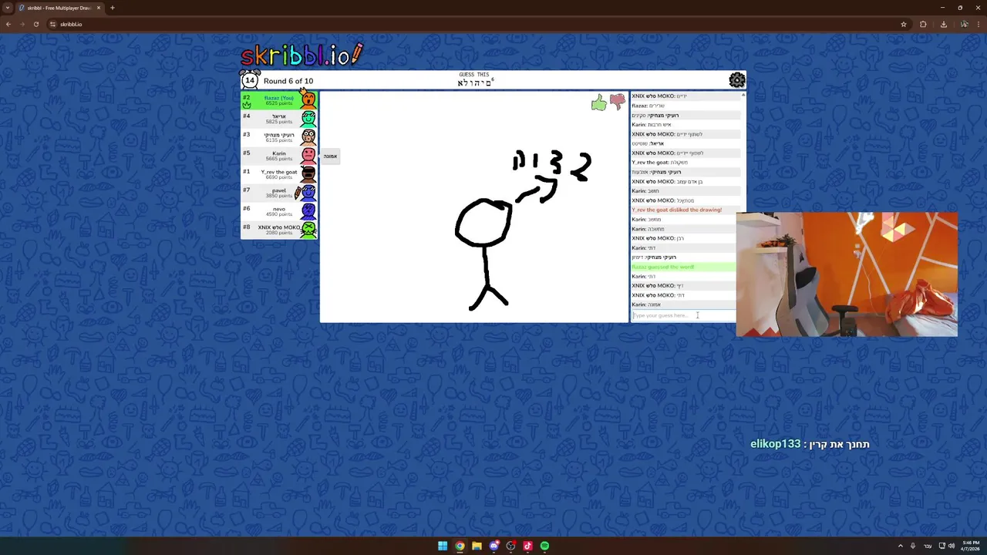Click the elikop133 stream chat message
The width and height of the screenshot is (987, 555).
[x=810, y=444]
